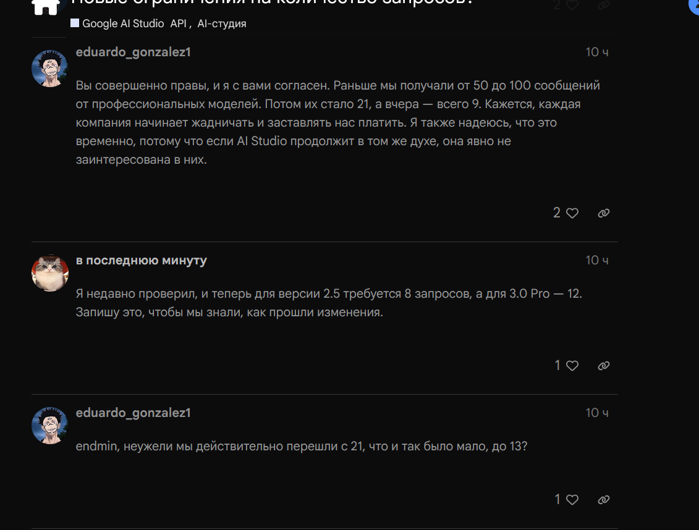Click the home logo icon in header

pyautogui.click(x=46, y=6)
